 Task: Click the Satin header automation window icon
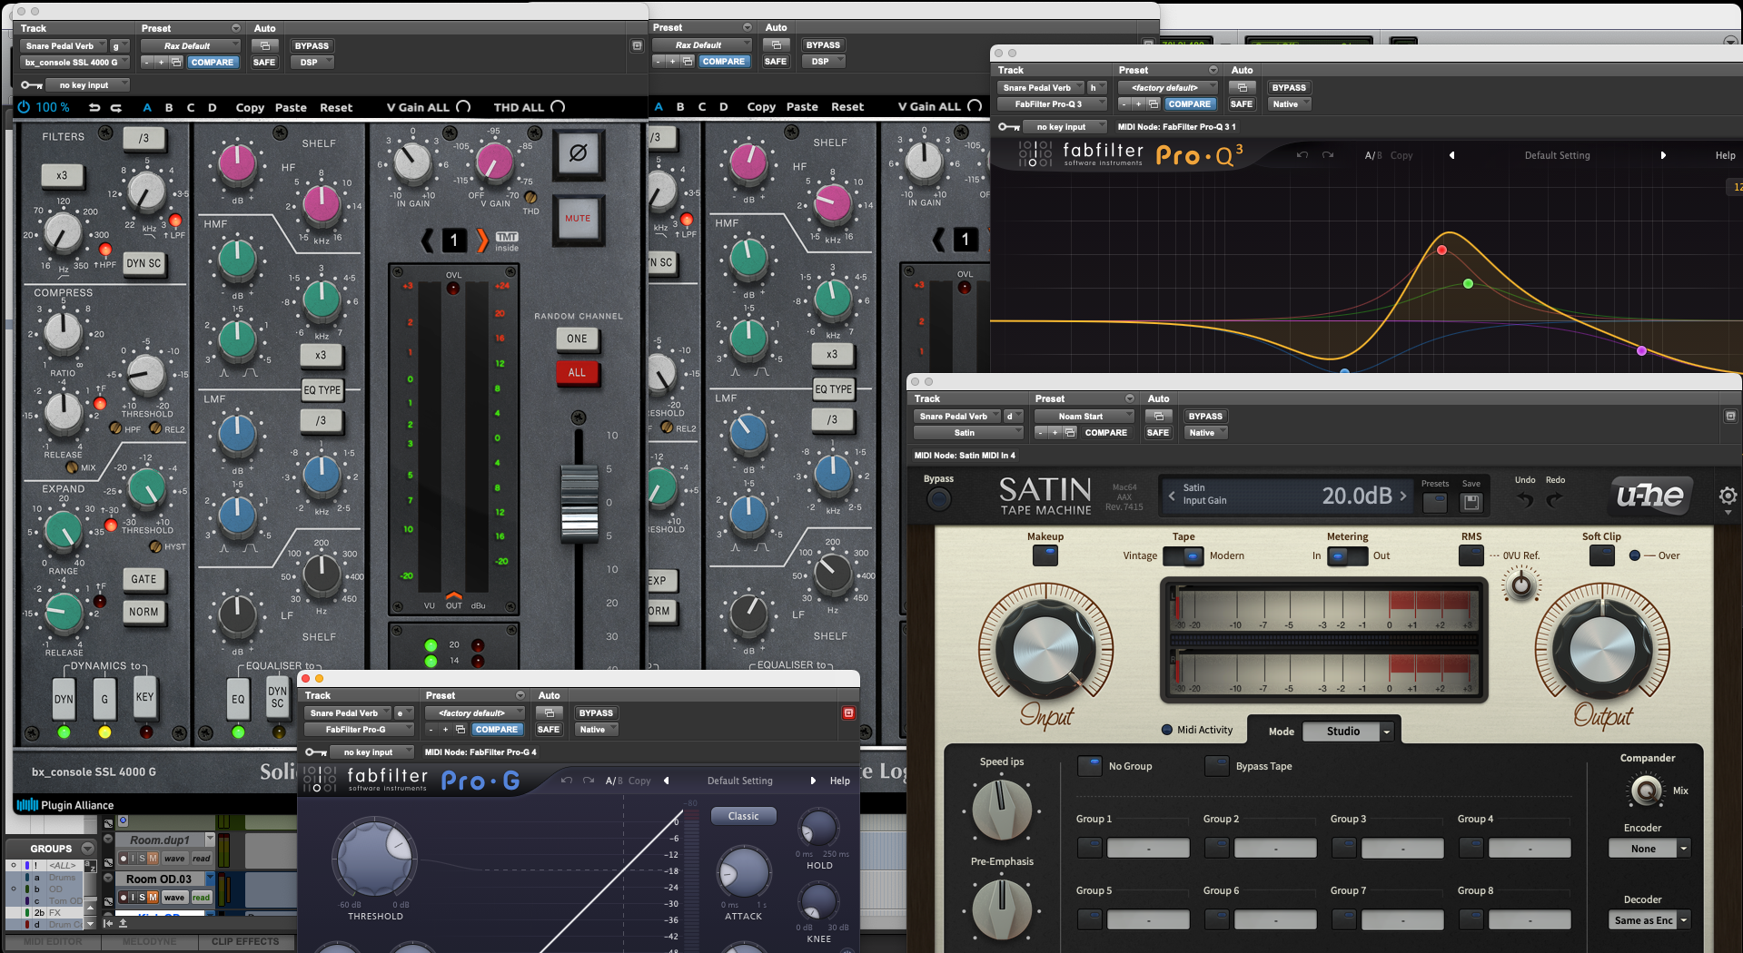click(x=1158, y=417)
